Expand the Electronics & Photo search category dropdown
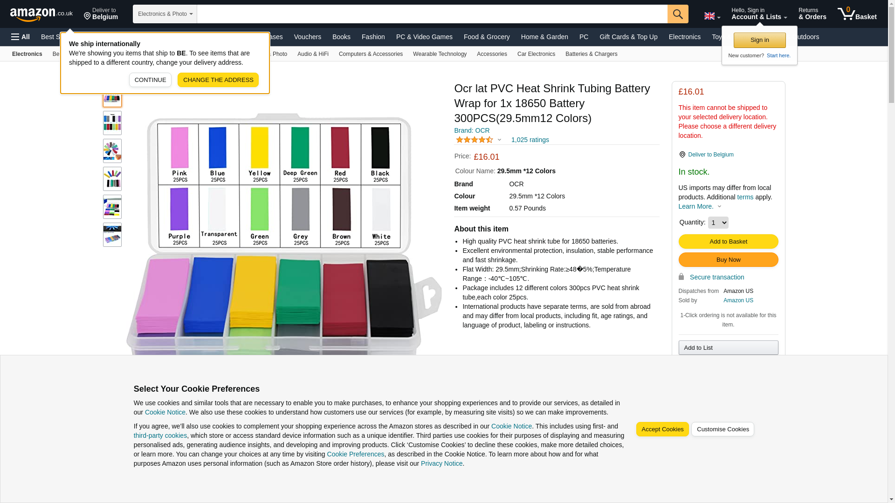Screen dimensions: 895x503 pos(165,14)
